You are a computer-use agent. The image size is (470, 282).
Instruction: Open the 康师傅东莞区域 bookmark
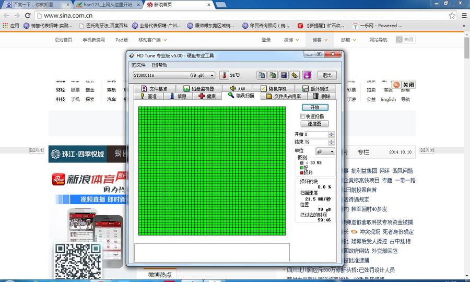click(211, 26)
